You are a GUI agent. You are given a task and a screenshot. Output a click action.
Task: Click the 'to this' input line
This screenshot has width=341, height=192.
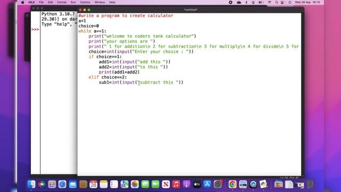point(133,67)
